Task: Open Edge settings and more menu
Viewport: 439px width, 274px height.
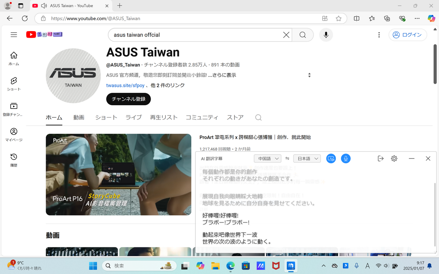Action: [417, 18]
